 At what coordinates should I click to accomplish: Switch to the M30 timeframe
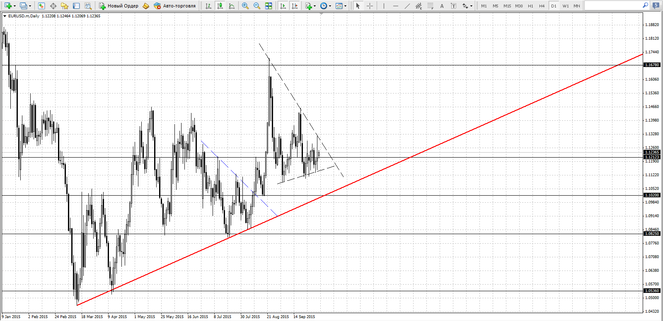[x=519, y=6]
